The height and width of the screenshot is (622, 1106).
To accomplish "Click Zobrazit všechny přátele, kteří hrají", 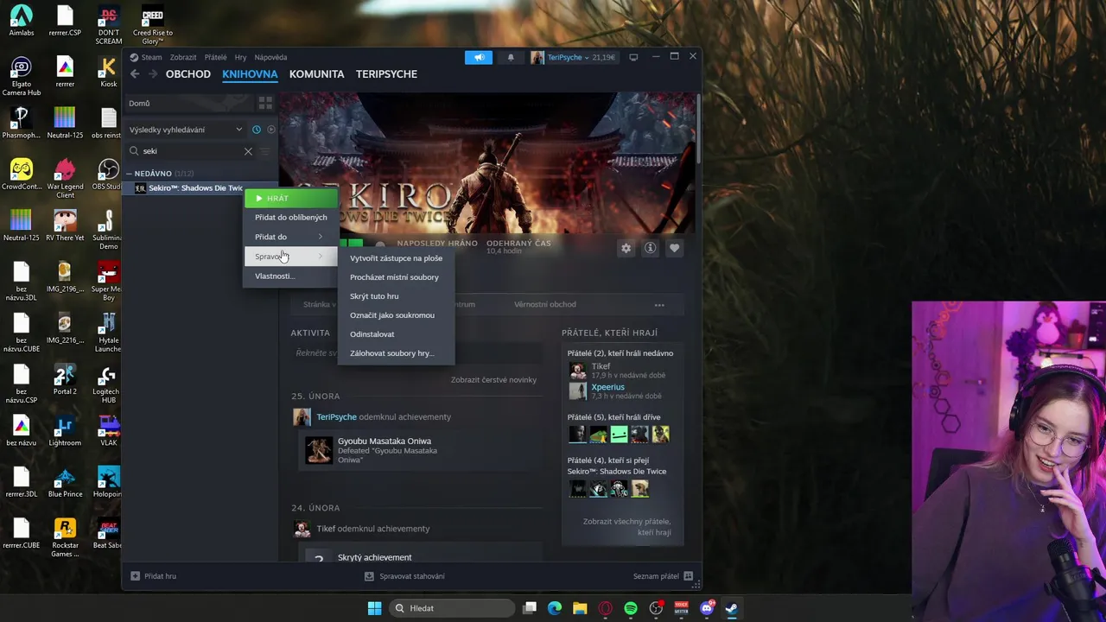I will (626, 527).
